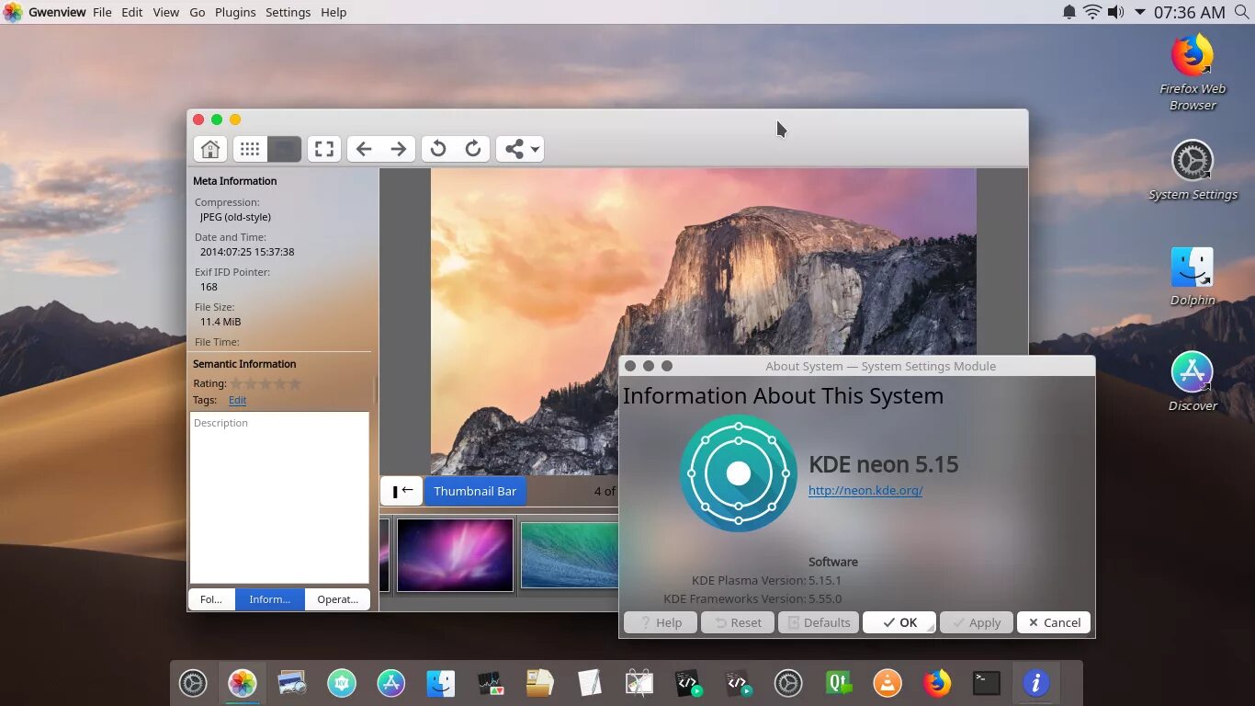
Task: Open the Discover app-store icon in dock
Action: (391, 683)
